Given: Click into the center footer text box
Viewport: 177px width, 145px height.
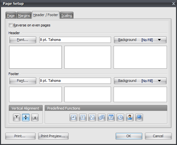Looking at the screenshot, I should (88, 94).
